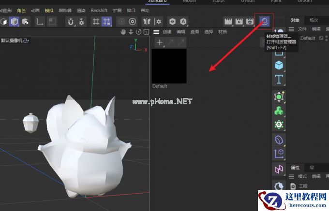This screenshot has width=329, height=211.
Task: Click the viewport move up-down arrows icon
Action: point(131,32)
